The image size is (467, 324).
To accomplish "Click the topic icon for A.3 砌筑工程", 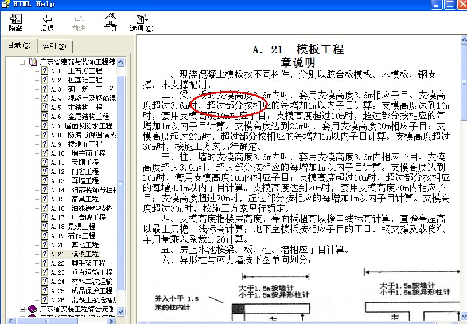I will click(45, 89).
